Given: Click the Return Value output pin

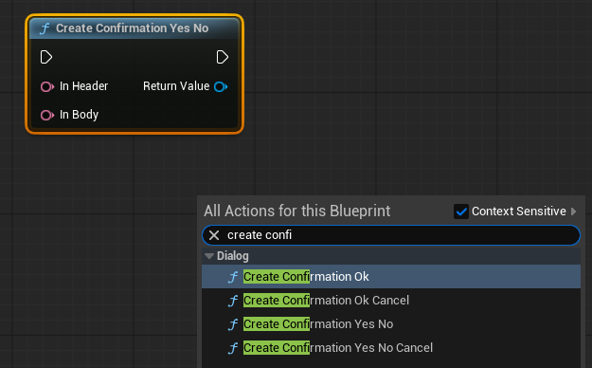Looking at the screenshot, I should point(221,86).
